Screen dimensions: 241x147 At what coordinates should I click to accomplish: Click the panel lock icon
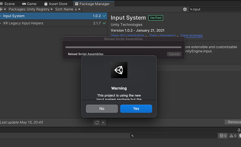pyautogui.click(x=239, y=130)
